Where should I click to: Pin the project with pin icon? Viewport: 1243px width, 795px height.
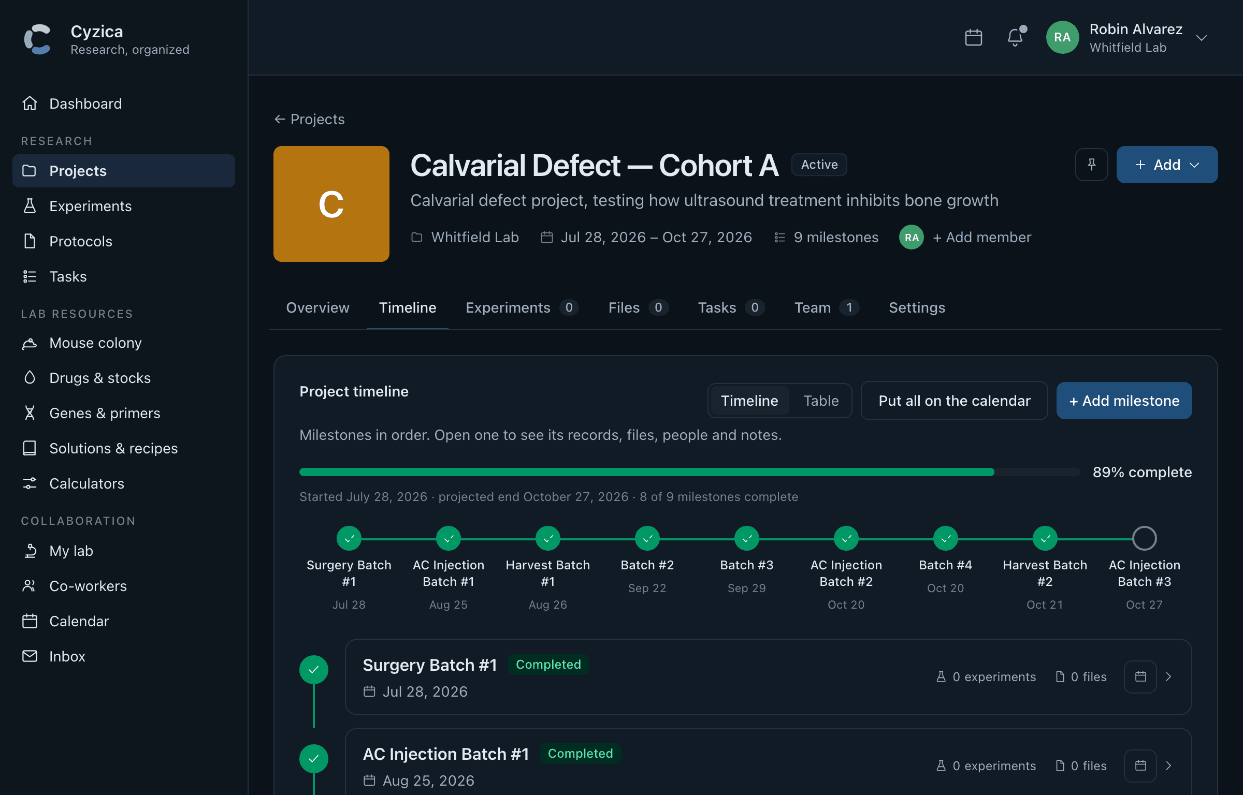point(1091,165)
